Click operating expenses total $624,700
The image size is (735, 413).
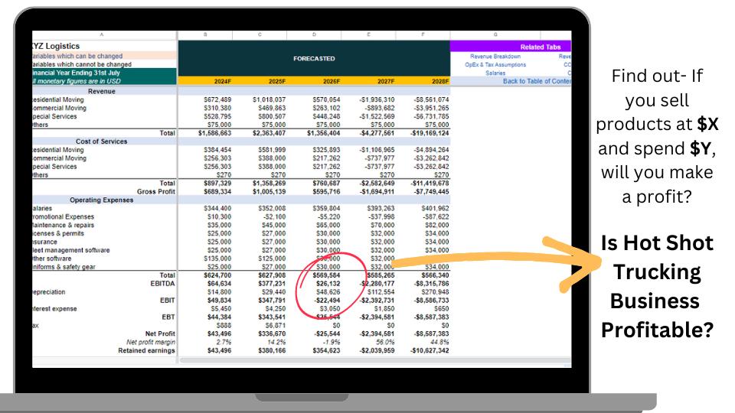[217, 275]
